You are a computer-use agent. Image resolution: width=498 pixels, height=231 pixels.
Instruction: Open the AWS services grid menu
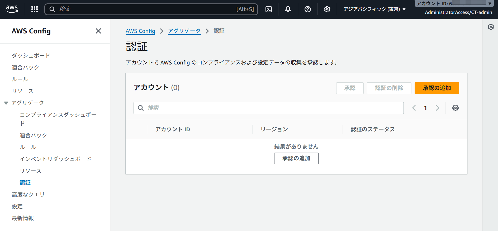coord(35,9)
